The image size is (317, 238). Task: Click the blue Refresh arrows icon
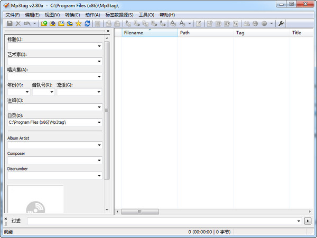87,24
